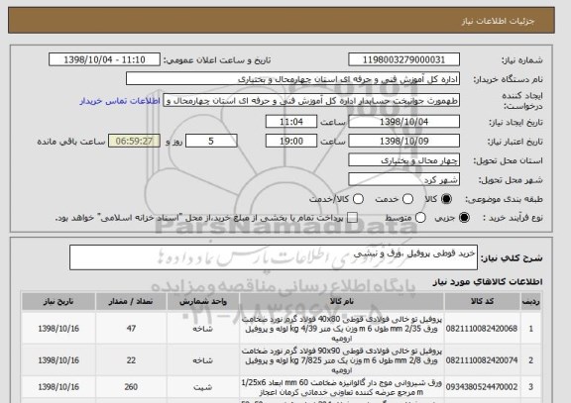Click the delivery province field چهار محال و بختیاری

coord(403,160)
